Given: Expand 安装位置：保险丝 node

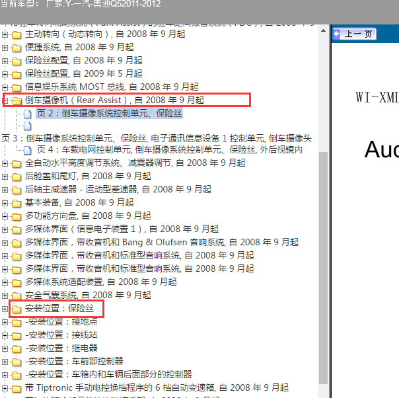Looking at the screenshot, I should point(5,309).
